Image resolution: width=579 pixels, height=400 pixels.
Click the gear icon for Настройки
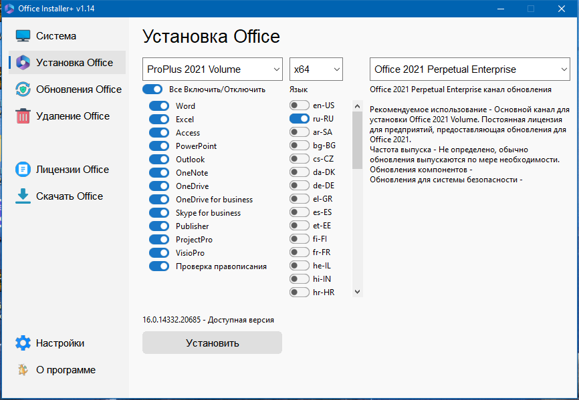coord(23,343)
